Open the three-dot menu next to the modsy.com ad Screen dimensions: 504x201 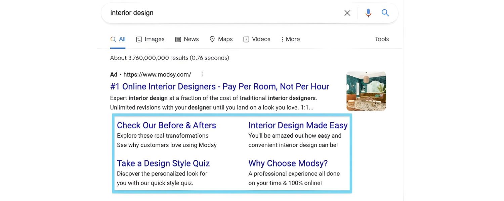click(202, 74)
